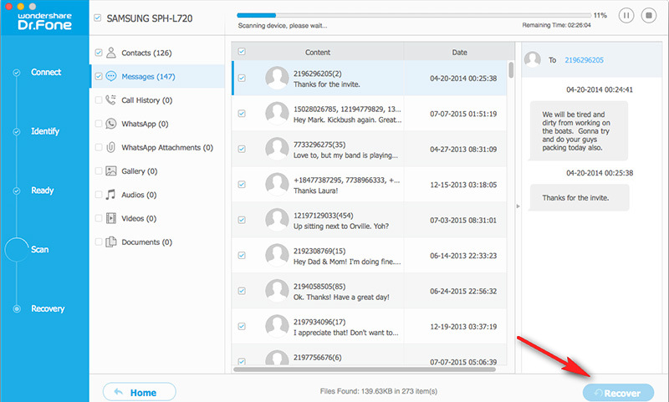Viewport: 669px width, 402px height.
Task: Uncheck the Contacts (126) checkbox
Action: tap(99, 53)
